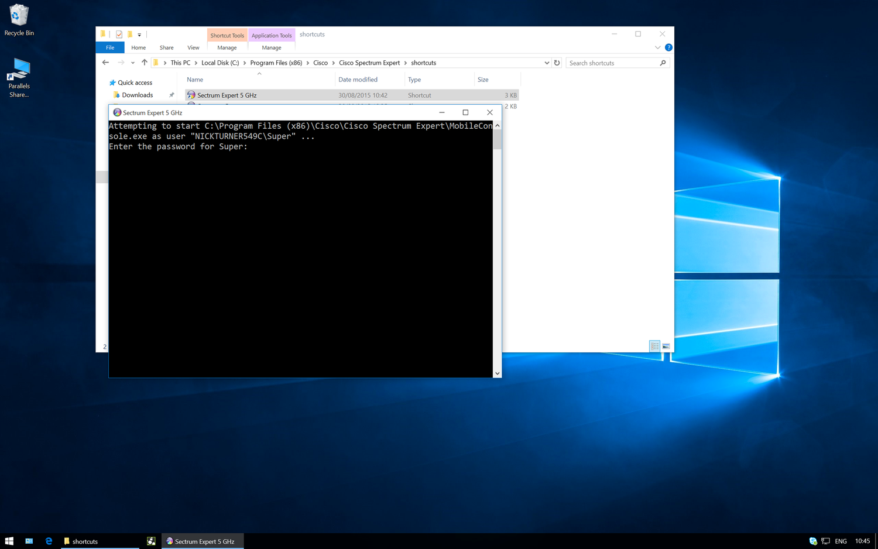Click Cisco Spectrum Expert in breadcrumb

click(x=369, y=63)
